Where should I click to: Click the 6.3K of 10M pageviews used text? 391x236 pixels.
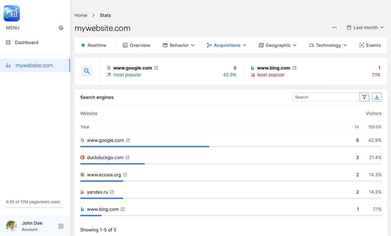click(33, 202)
